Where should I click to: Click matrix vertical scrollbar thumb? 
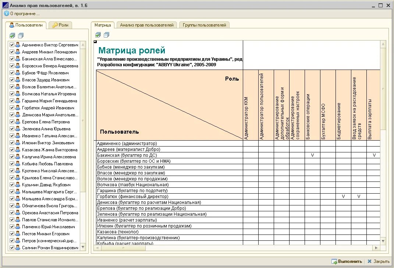coord(383,89)
